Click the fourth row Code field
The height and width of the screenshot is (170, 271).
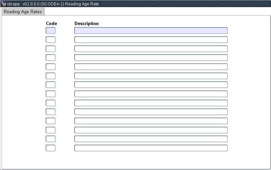pyautogui.click(x=50, y=58)
